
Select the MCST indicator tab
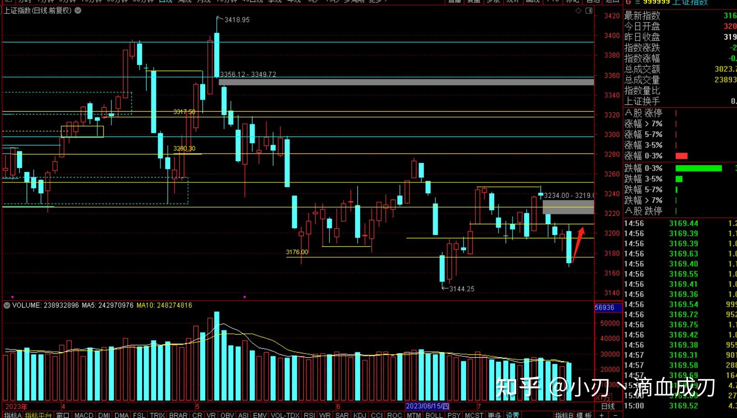(474, 415)
